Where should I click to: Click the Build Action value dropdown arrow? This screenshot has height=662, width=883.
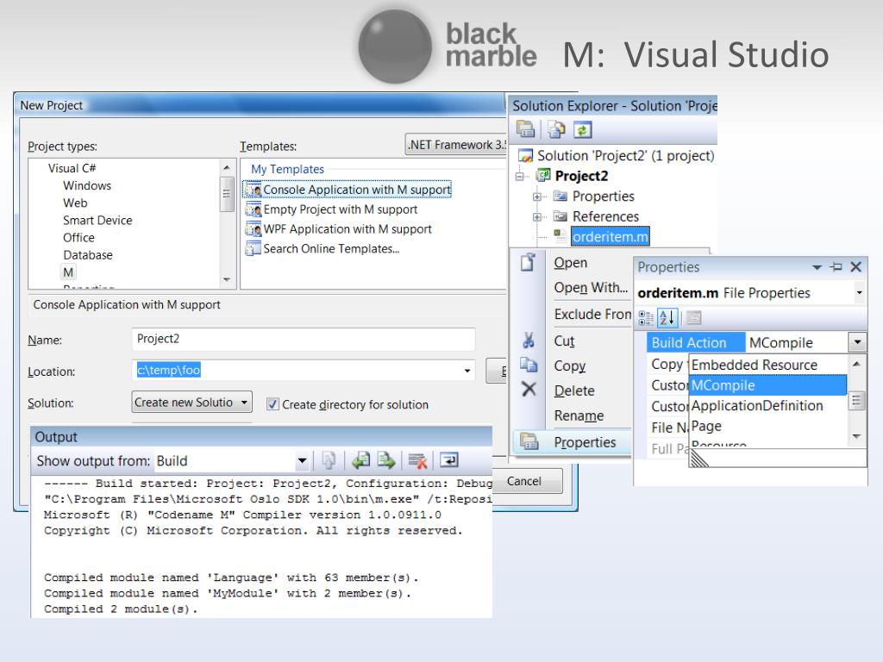pos(857,341)
